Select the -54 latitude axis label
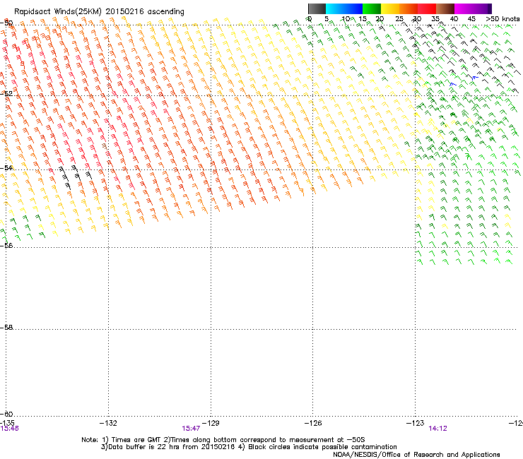This screenshot has height=459, width=523. [6, 167]
